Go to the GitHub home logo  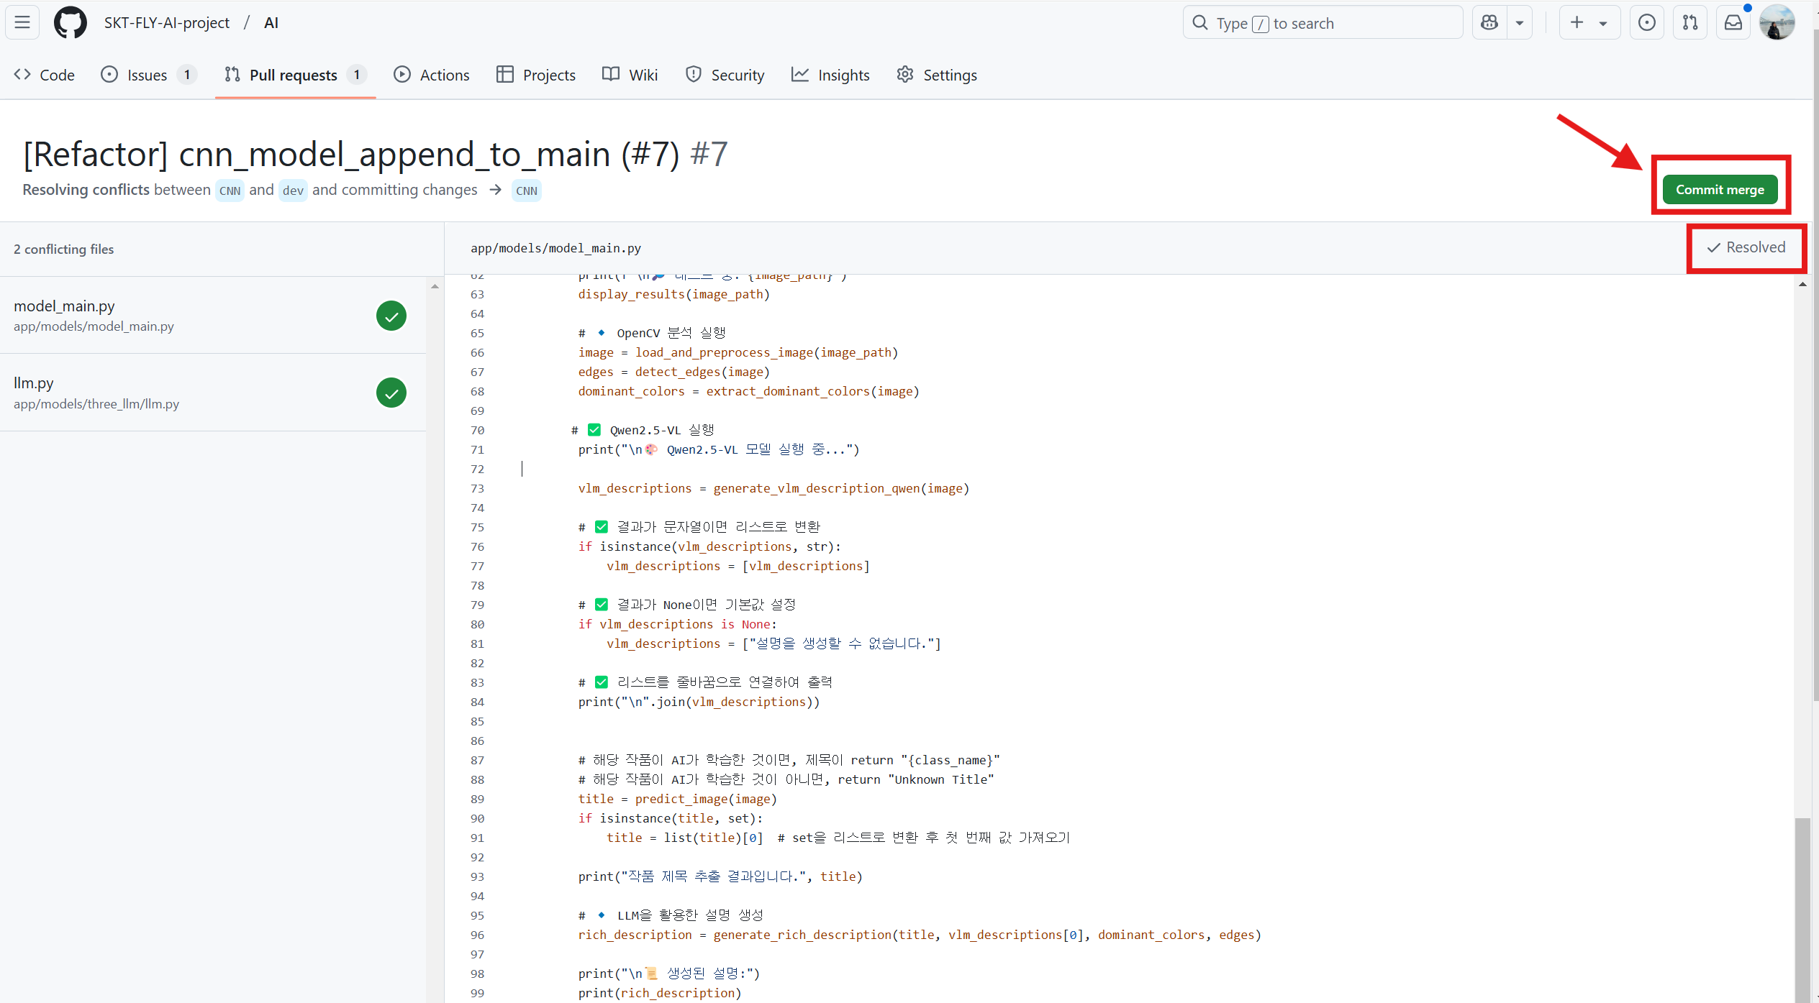(x=70, y=22)
